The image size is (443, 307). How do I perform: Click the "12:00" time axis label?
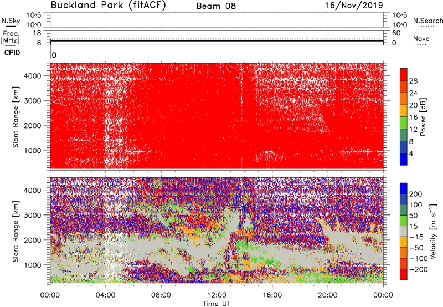click(x=217, y=295)
